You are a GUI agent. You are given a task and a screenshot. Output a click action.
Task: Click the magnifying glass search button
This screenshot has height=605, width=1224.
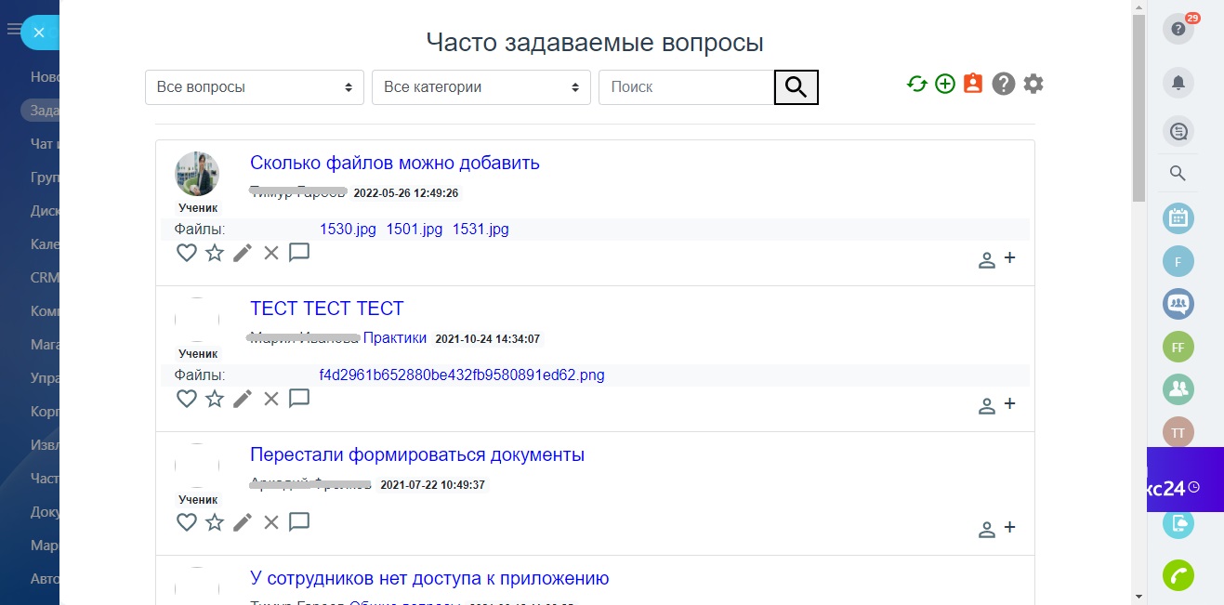point(796,87)
